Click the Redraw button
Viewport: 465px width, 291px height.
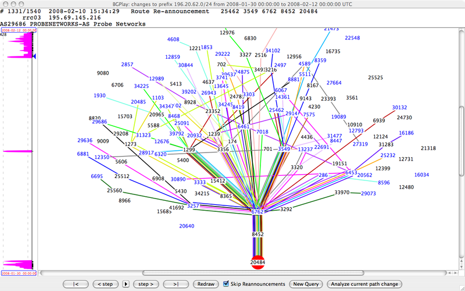tap(206, 284)
